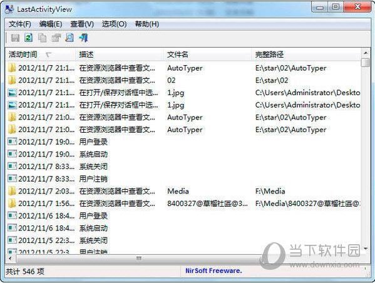Select the 2012/11/7 8:33 系统关闭 row

click(x=183, y=167)
